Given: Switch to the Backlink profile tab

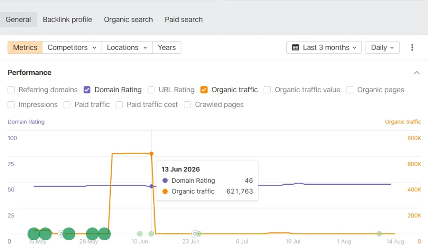Looking at the screenshot, I should pyautogui.click(x=67, y=20).
